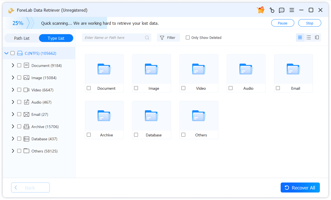Open the hamburger menu icon
The height and width of the screenshot is (200, 331).
(292, 10)
